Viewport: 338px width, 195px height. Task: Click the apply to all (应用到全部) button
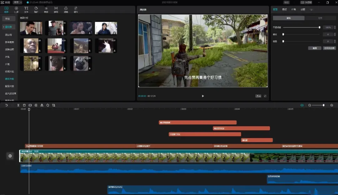(329, 48)
